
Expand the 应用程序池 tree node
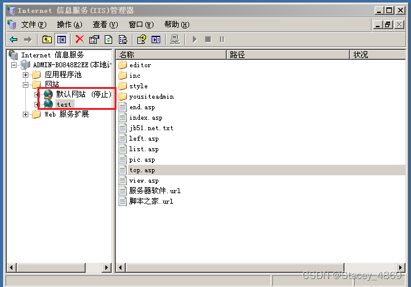click(x=25, y=75)
